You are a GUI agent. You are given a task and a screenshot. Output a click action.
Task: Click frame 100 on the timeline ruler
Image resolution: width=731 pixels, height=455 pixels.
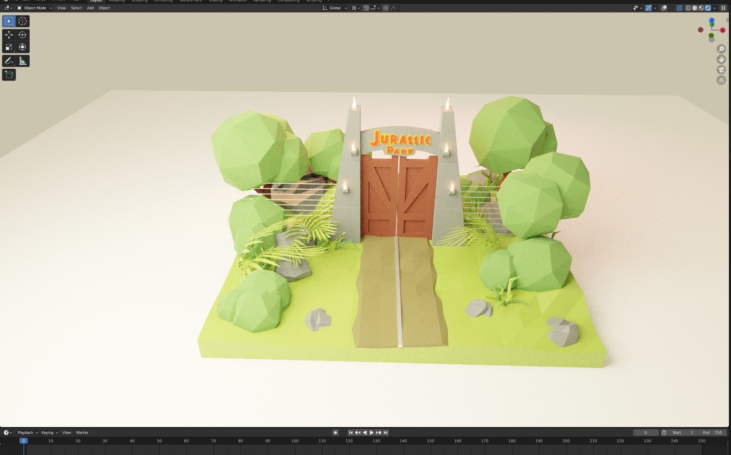pyautogui.click(x=295, y=441)
